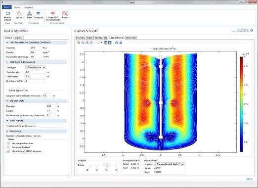The width and height of the screenshot is (258, 188).
Task: Zoom out on the graphics plot
Action: [x=83, y=43]
